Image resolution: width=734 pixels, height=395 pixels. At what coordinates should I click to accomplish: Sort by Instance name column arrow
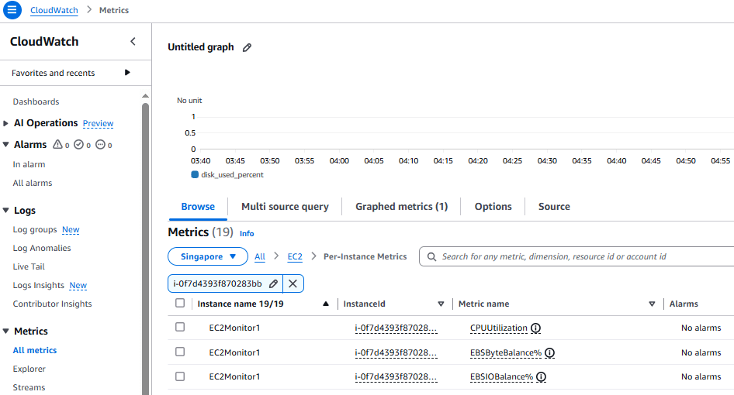pyautogui.click(x=326, y=304)
